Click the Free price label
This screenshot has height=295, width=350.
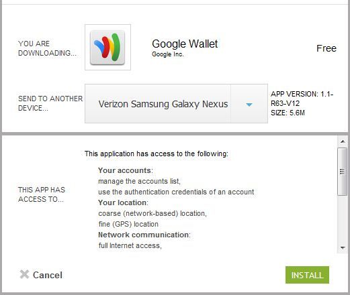pos(326,48)
